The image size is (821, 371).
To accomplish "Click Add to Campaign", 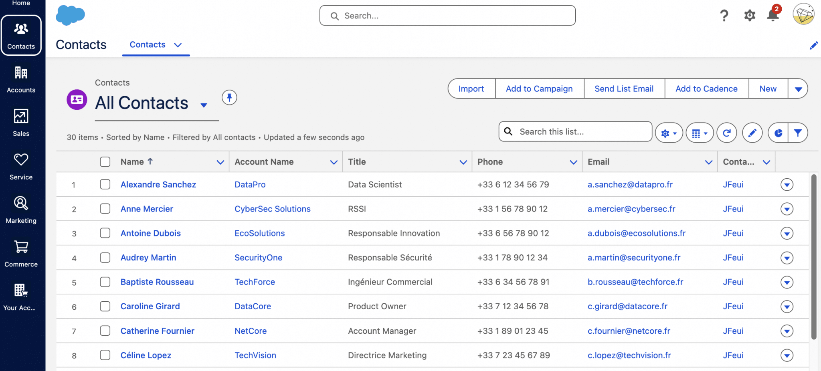I will click(x=539, y=89).
